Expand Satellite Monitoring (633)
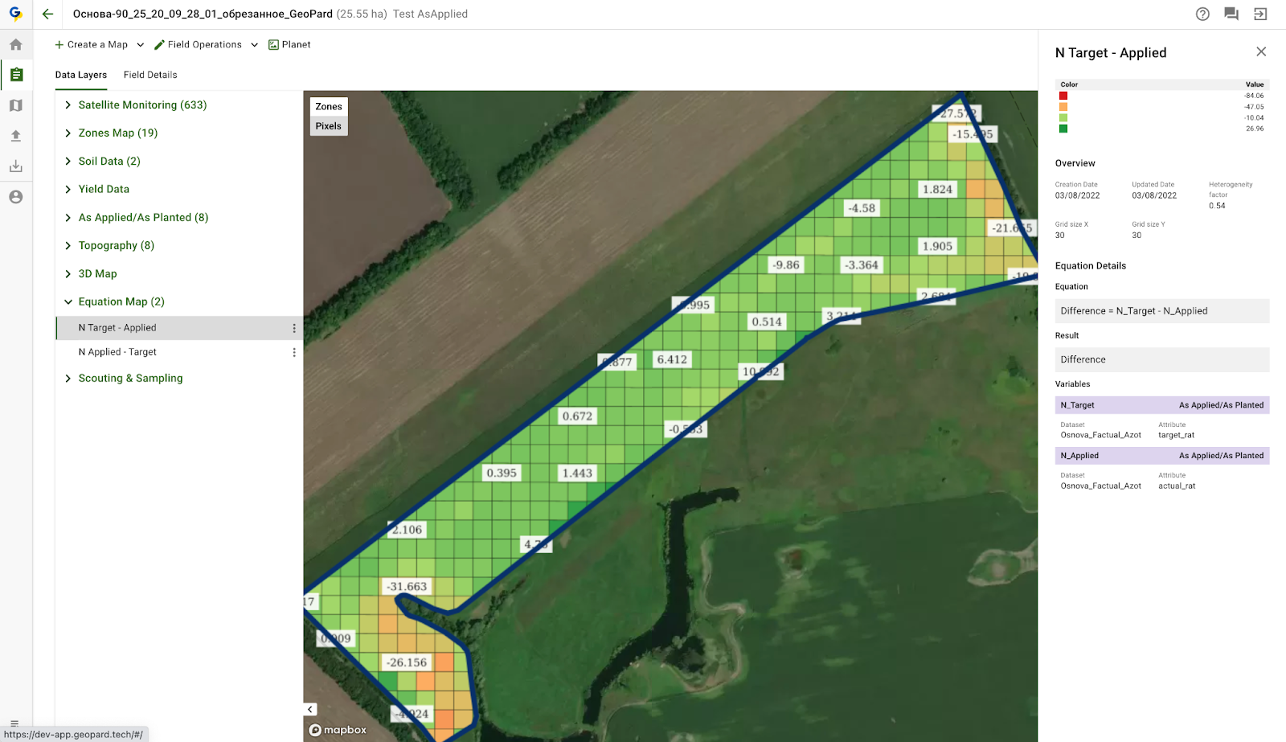Image resolution: width=1286 pixels, height=742 pixels. (68, 105)
